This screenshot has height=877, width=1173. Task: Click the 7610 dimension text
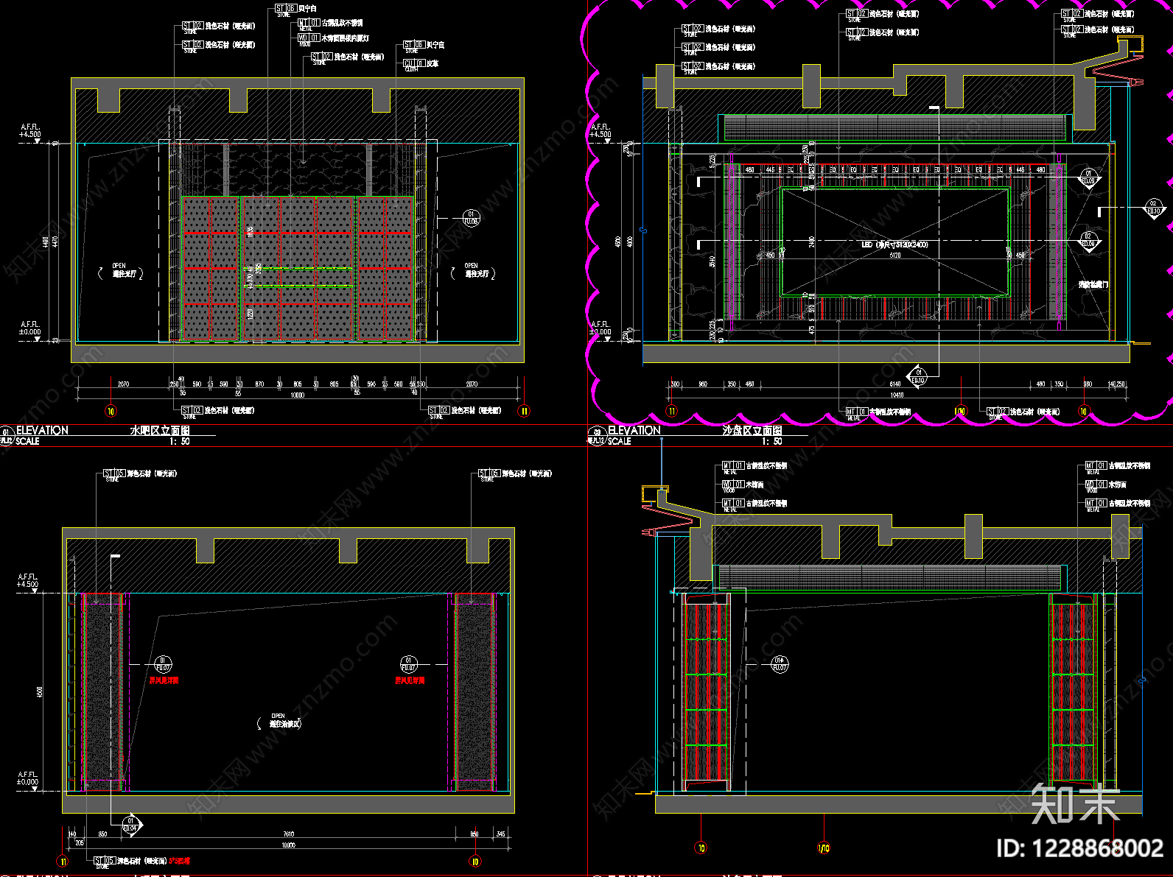pyautogui.click(x=289, y=834)
